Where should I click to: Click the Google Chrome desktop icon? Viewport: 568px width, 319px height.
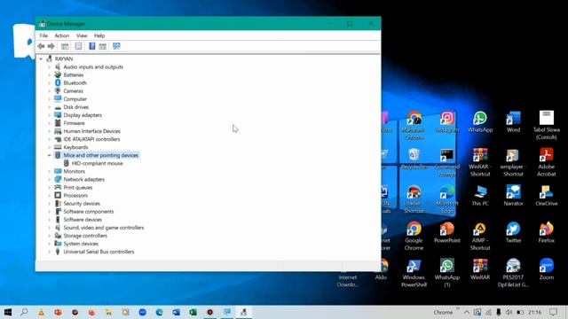click(x=414, y=237)
